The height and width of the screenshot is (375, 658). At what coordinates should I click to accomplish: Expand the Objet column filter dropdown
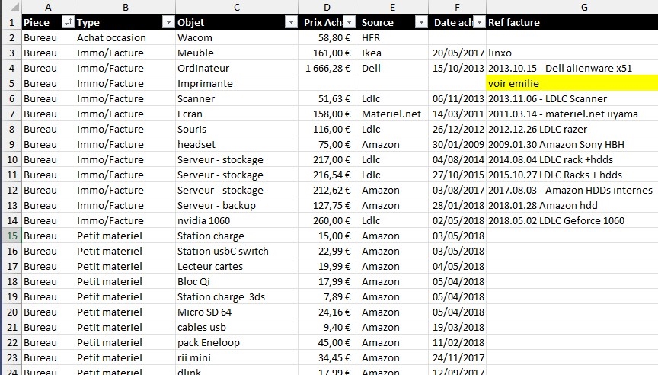coord(290,22)
